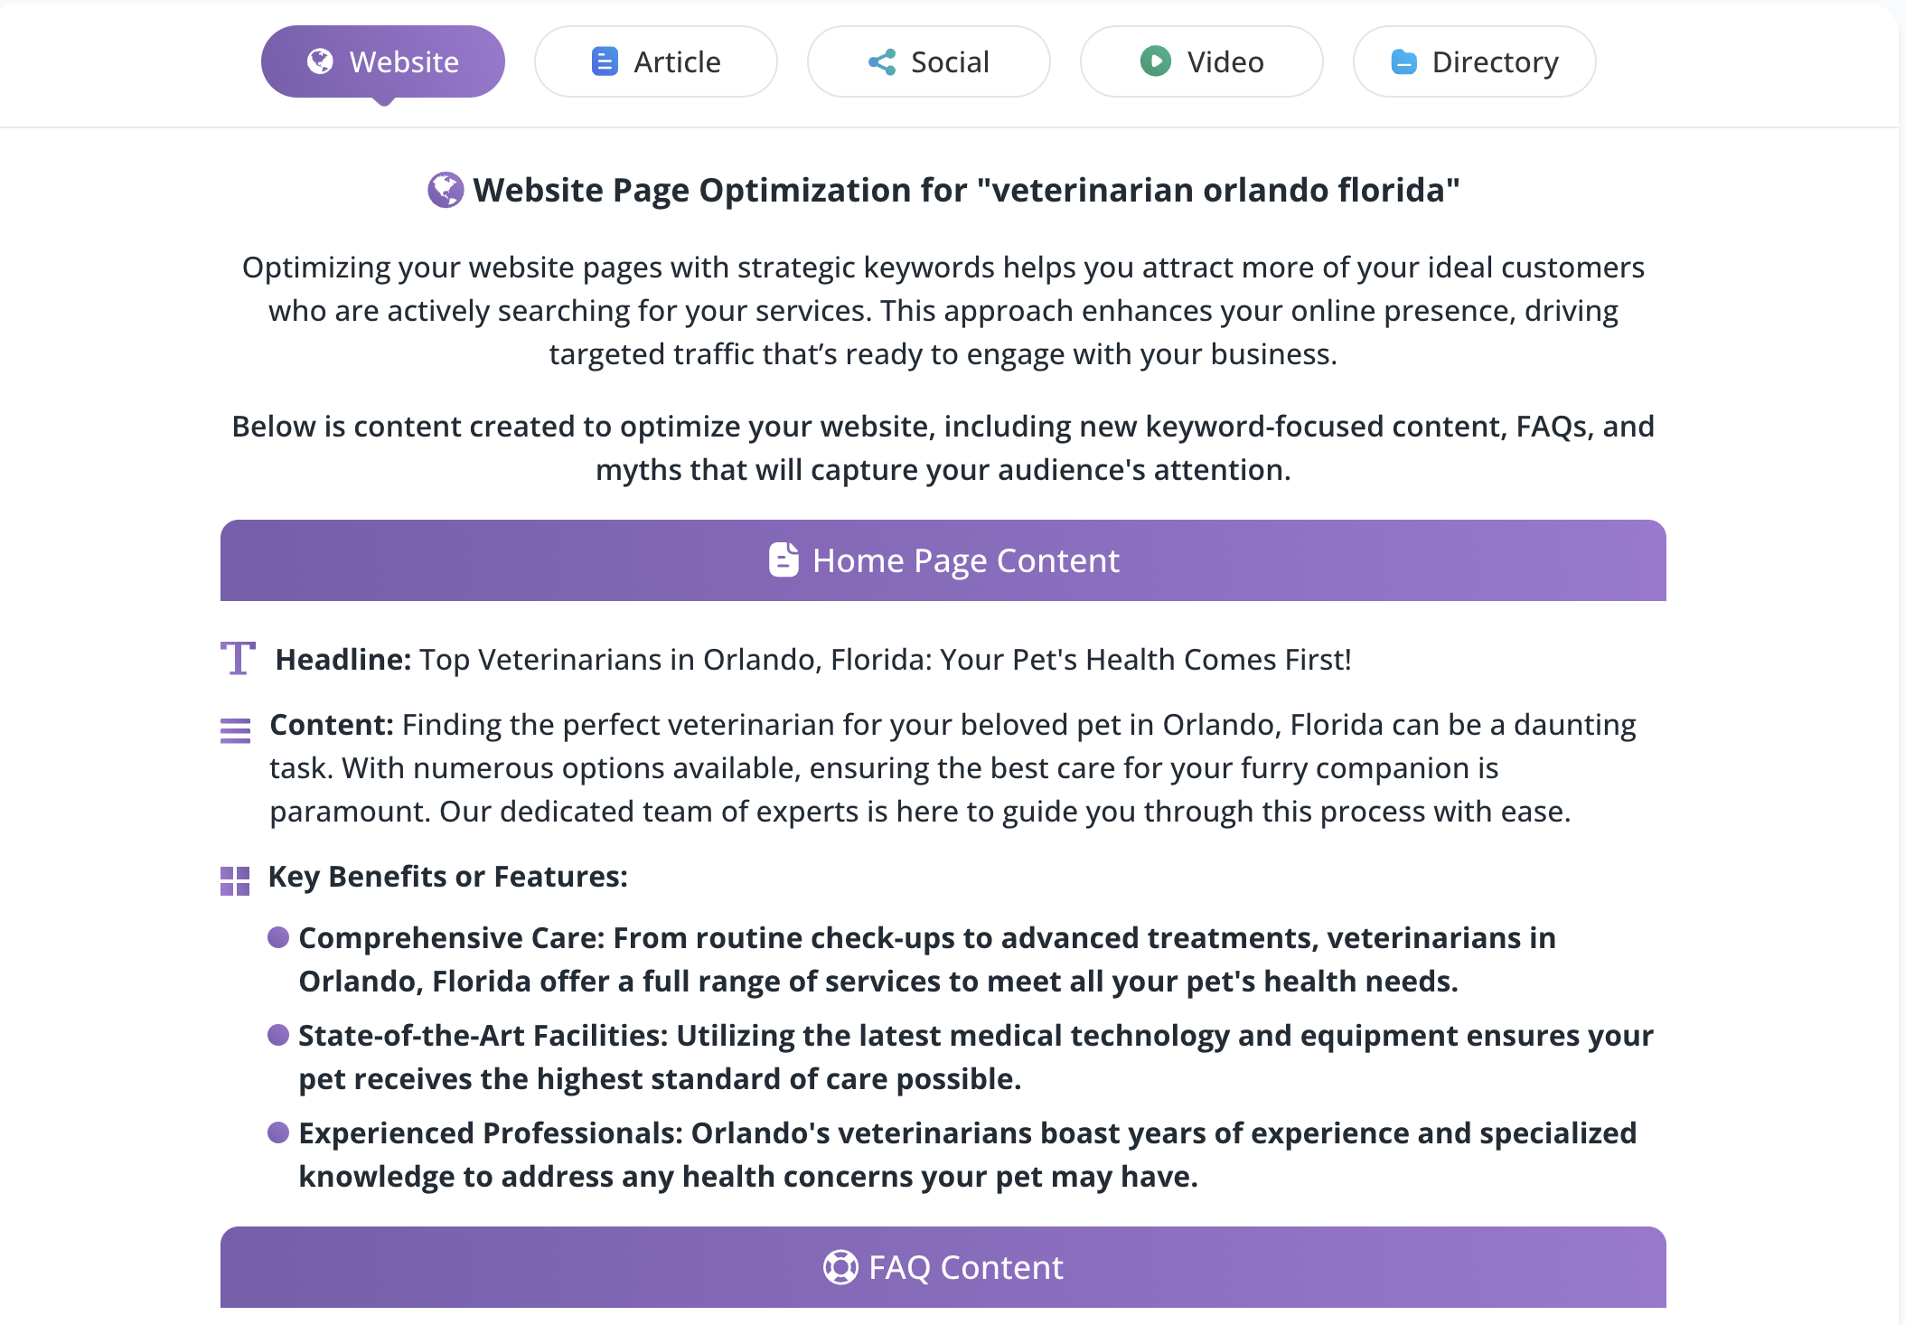Click the blue folder icon on Directory
1905x1325 pixels.
[x=1403, y=61]
